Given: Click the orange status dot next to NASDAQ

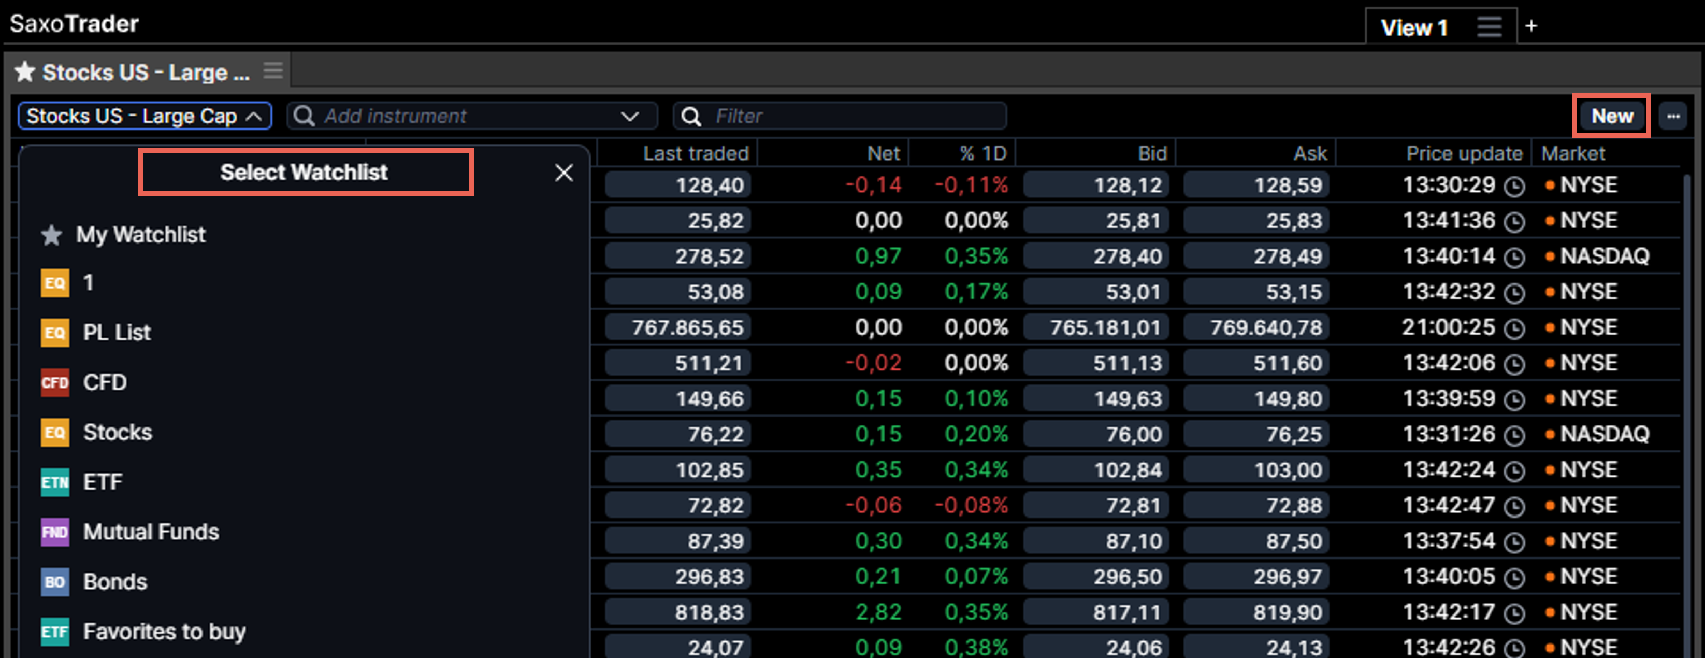Looking at the screenshot, I should pyautogui.click(x=1549, y=256).
